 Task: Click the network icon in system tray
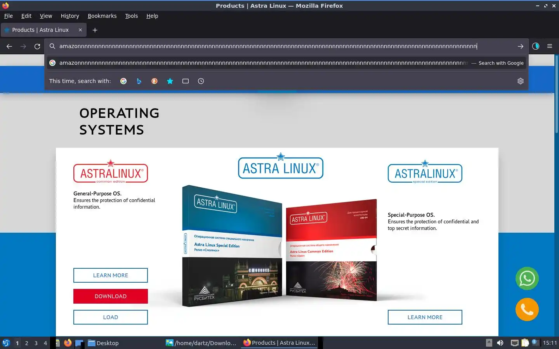click(x=514, y=343)
